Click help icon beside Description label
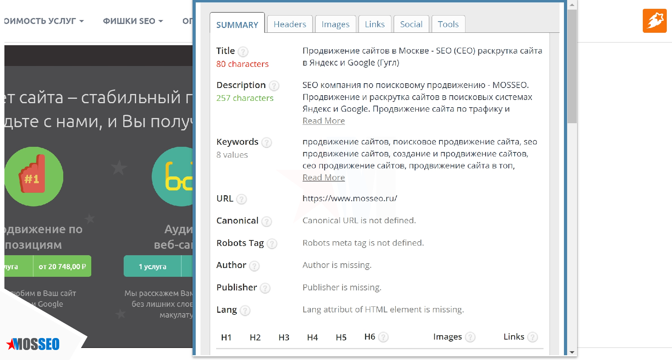 tap(274, 86)
